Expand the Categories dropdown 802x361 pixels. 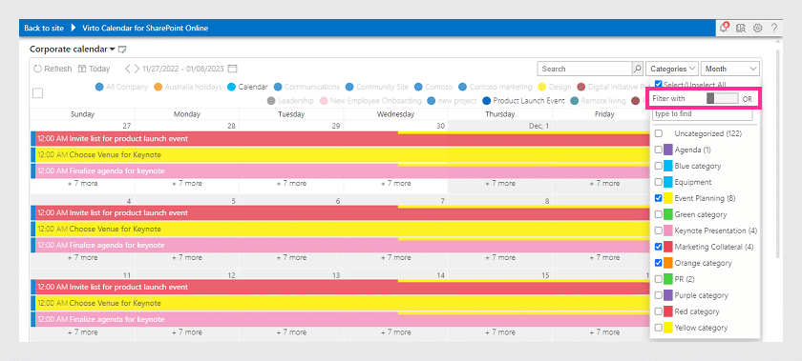click(x=672, y=69)
